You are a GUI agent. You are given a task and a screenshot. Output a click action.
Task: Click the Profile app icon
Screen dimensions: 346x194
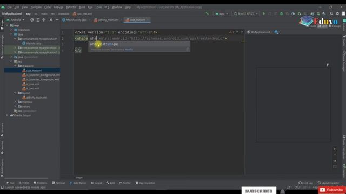[293, 13]
